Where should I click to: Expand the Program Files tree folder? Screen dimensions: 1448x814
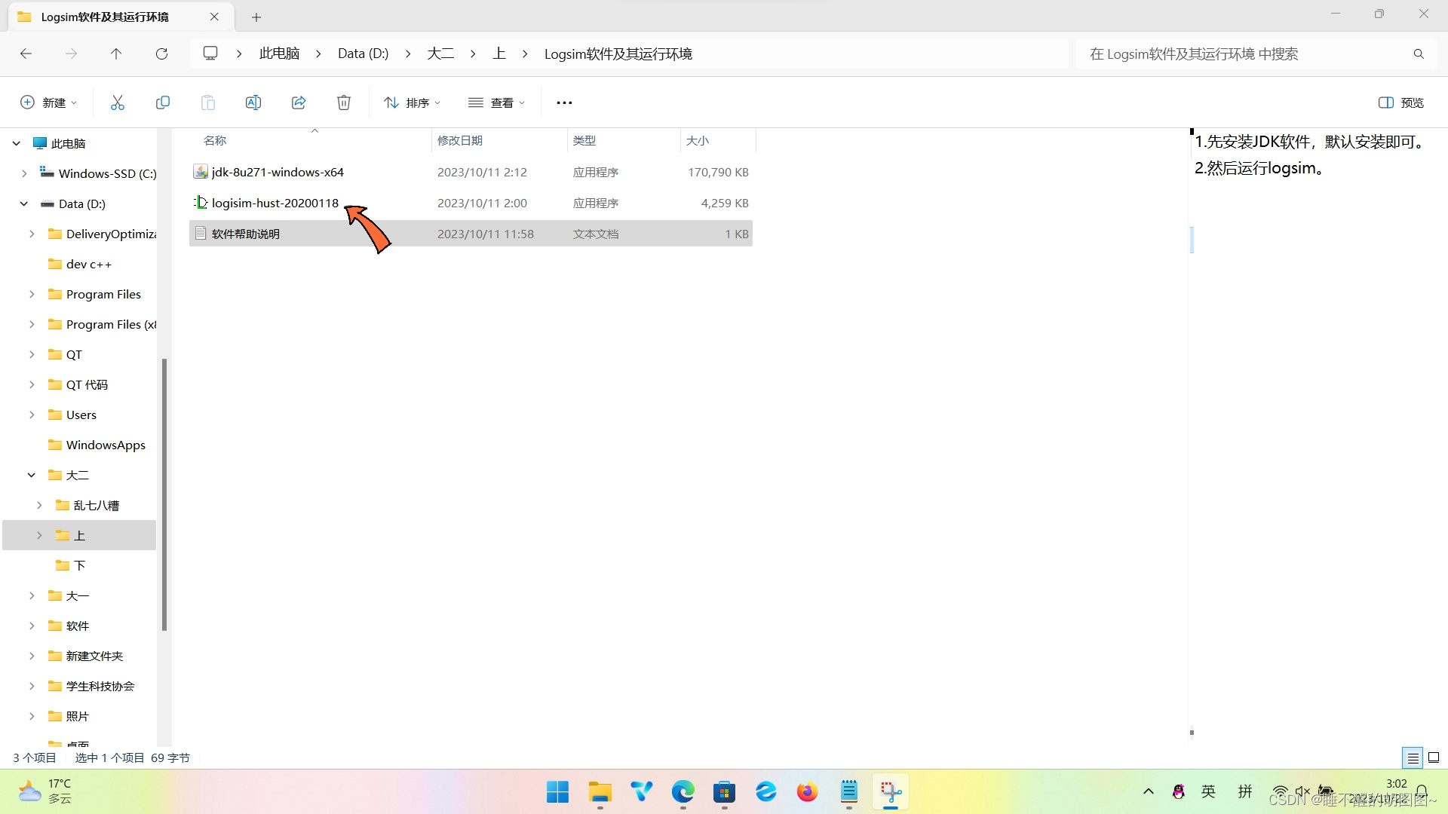click(x=32, y=294)
